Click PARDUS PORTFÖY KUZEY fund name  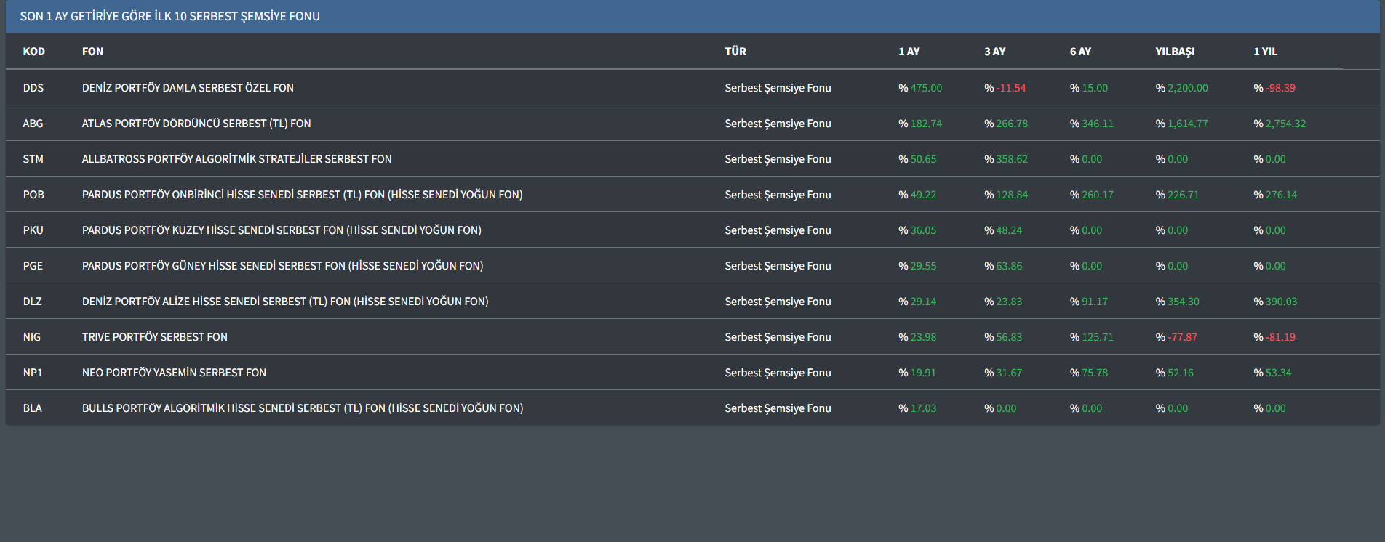click(282, 230)
